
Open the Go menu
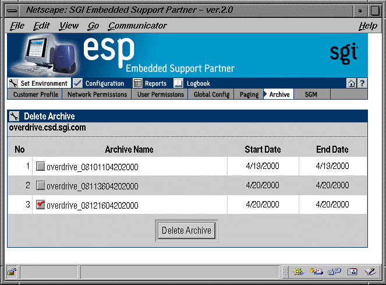[x=93, y=26]
